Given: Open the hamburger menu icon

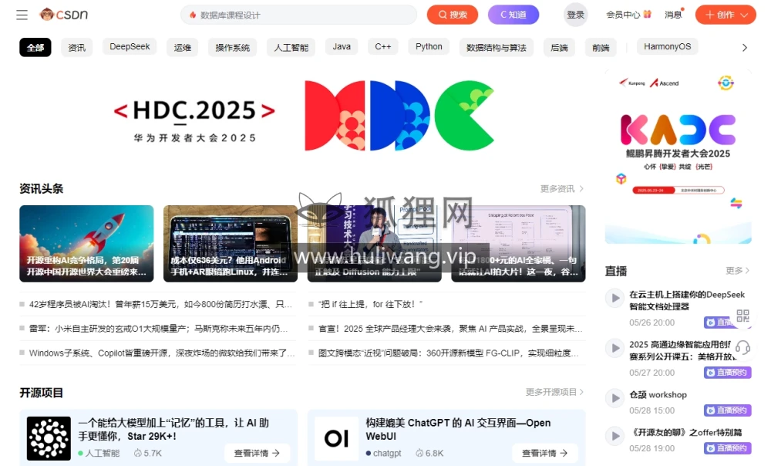Looking at the screenshot, I should coord(22,15).
